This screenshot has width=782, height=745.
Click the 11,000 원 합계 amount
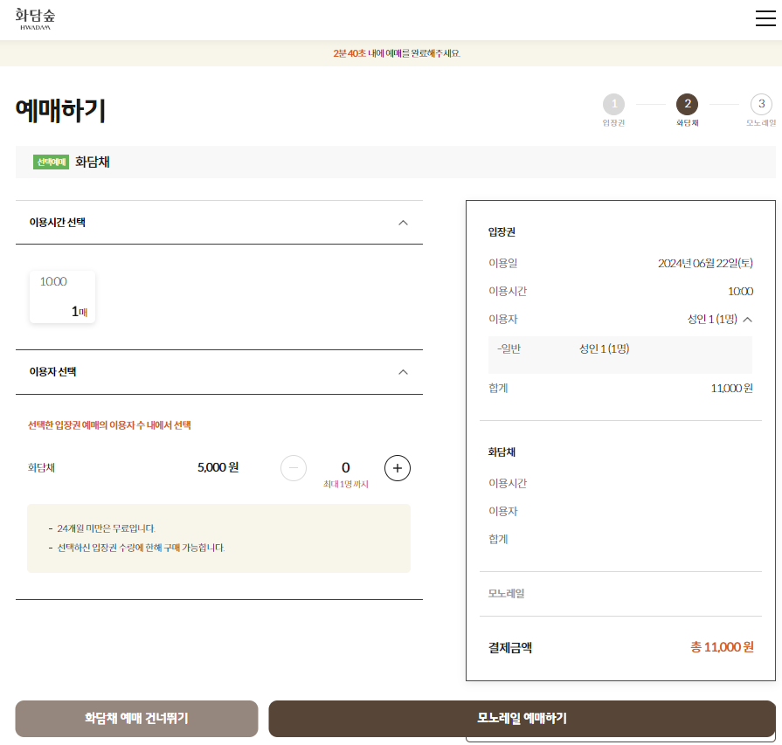pos(730,388)
